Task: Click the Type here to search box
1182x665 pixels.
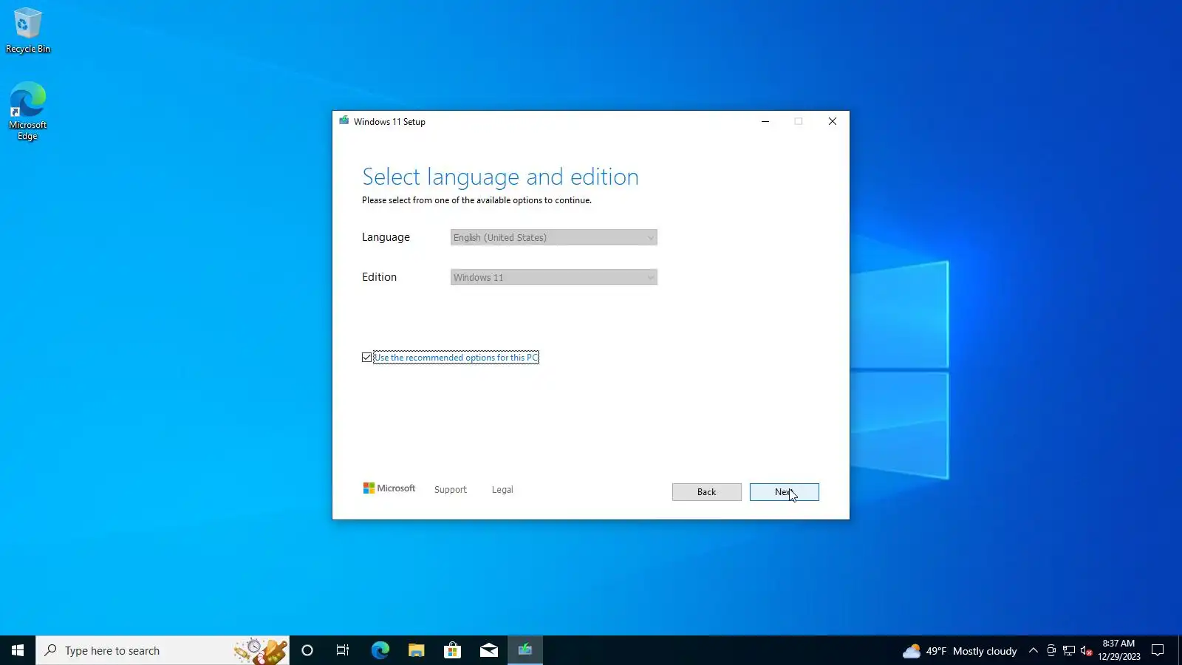Action: [x=163, y=650]
